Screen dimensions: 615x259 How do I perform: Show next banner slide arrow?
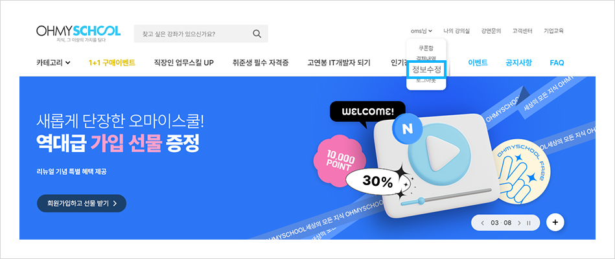[519, 223]
